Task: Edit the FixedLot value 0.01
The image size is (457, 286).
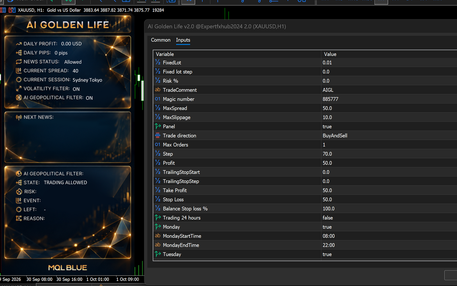Action: pyautogui.click(x=327, y=63)
